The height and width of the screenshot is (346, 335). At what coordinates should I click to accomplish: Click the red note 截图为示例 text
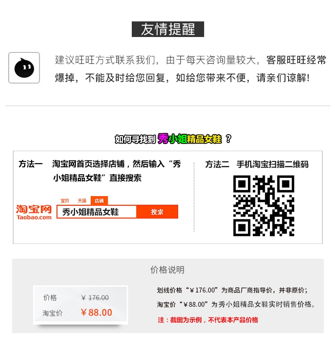point(208,320)
